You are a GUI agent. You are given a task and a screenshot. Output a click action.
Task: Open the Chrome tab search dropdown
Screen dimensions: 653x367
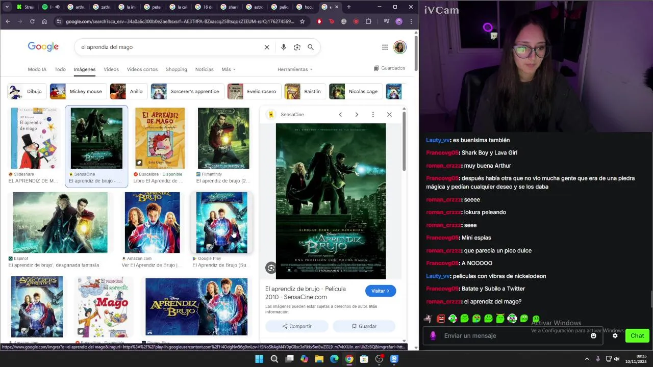click(7, 7)
